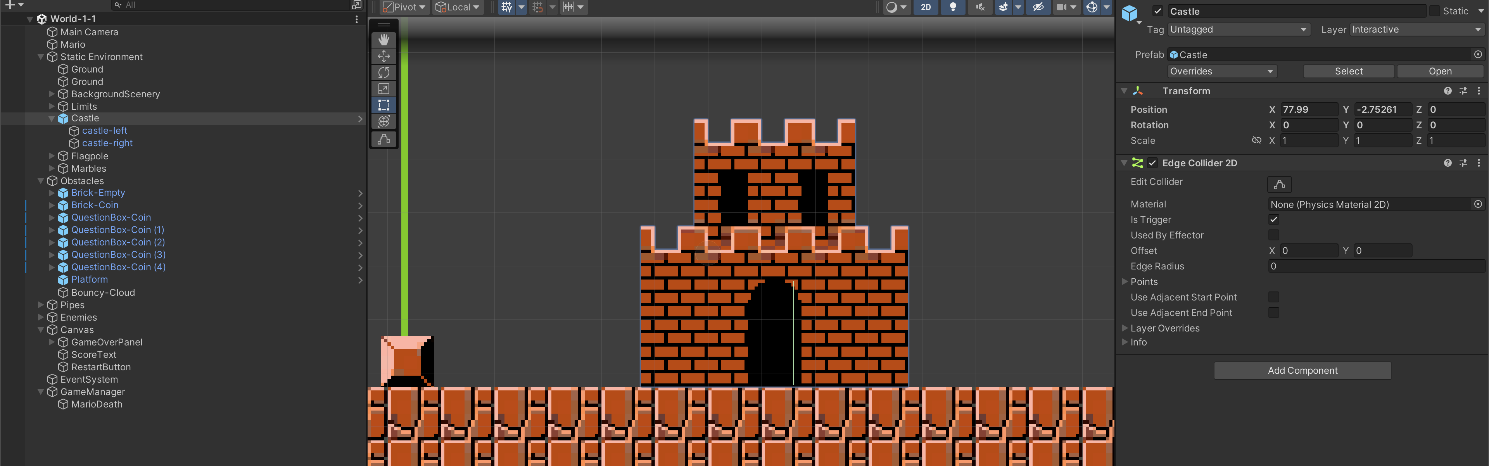Screen dimensions: 1489x466
Task: Open Transform component presets icon
Action: 1463,91
